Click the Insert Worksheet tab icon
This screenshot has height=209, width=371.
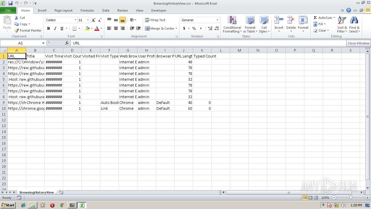[x=61, y=192]
